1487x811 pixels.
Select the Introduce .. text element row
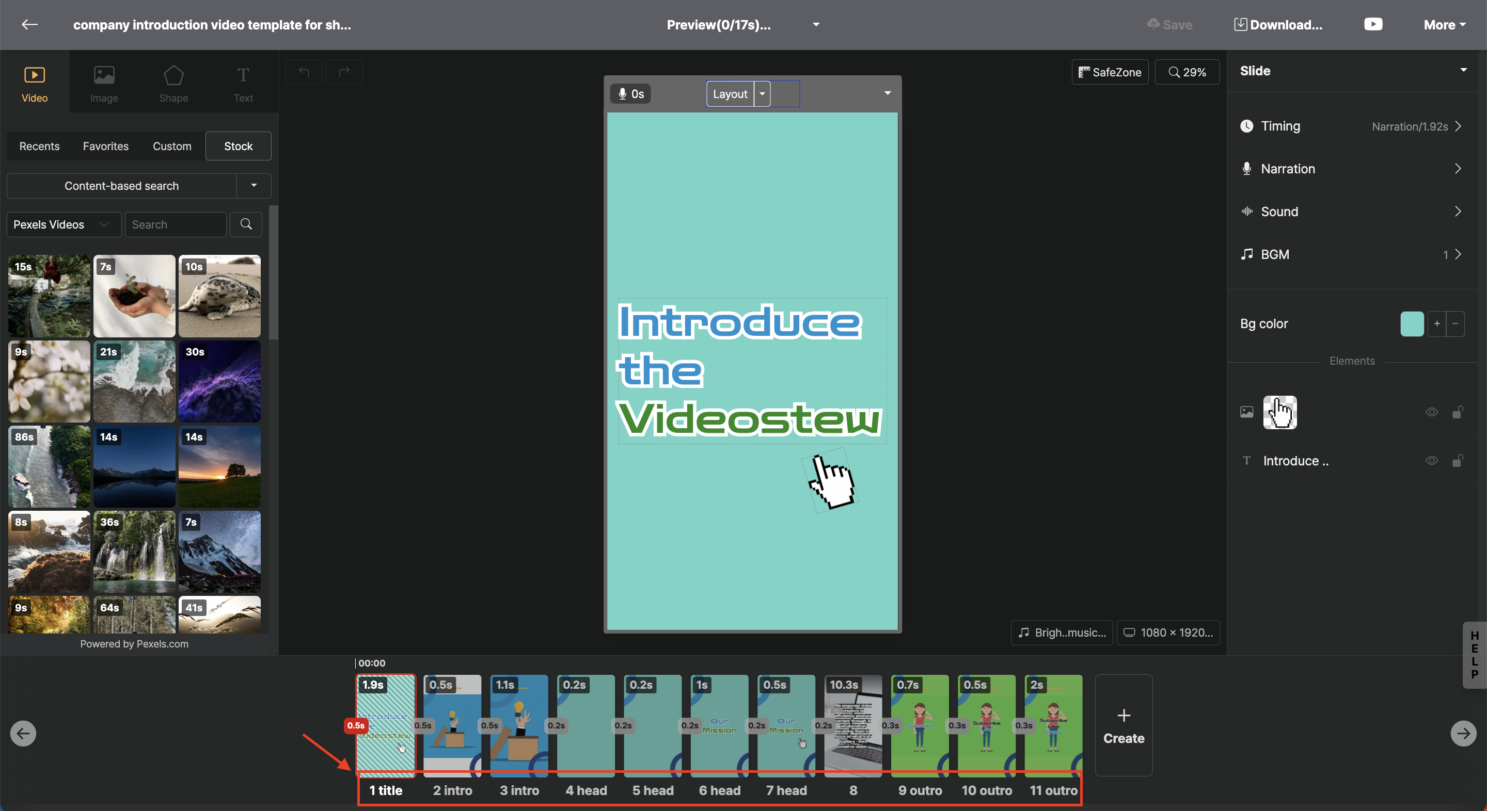(x=1352, y=460)
